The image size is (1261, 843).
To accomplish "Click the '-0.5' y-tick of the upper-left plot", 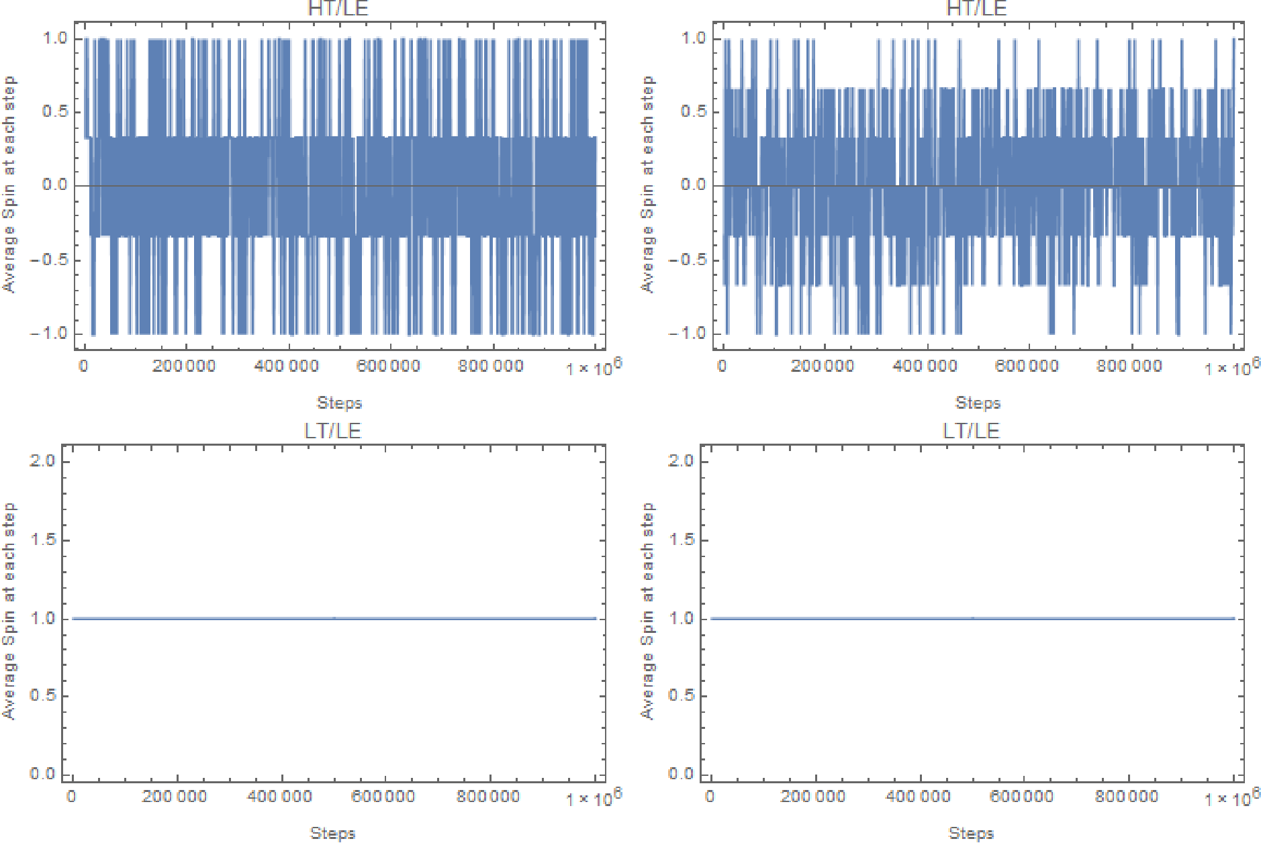I will coord(49,260).
